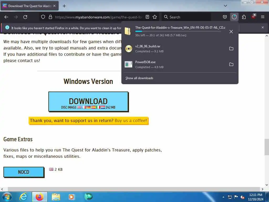The width and height of the screenshot is (269, 202).
Task: Click the address bar URL
Action: coord(99,17)
